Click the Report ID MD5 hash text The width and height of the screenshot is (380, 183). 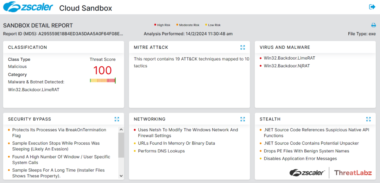coord(81,34)
